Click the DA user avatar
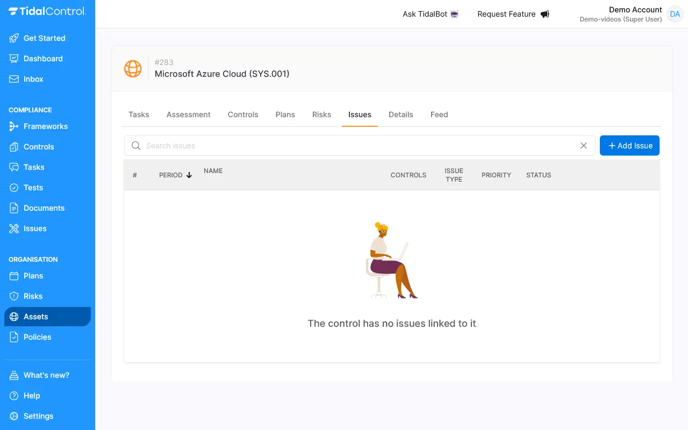This screenshot has height=430, width=688. [675, 14]
